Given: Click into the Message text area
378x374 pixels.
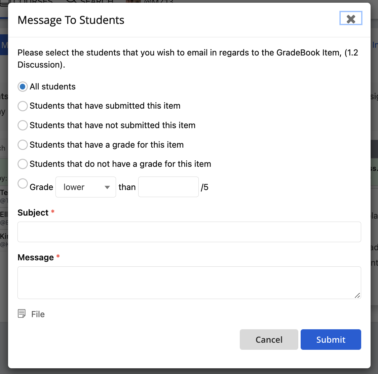Looking at the screenshot, I should point(189,283).
